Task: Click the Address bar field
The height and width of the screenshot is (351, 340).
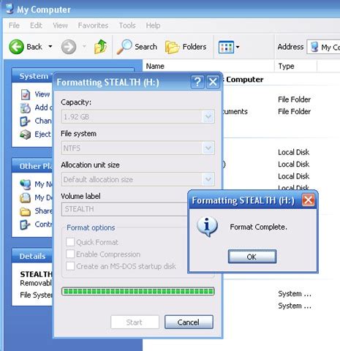Action: pyautogui.click(x=323, y=47)
